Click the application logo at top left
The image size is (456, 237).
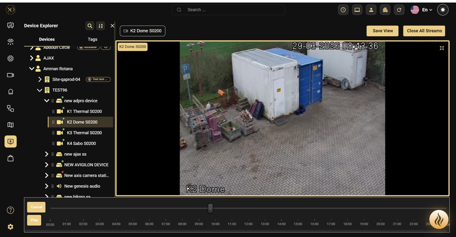(x=10, y=10)
